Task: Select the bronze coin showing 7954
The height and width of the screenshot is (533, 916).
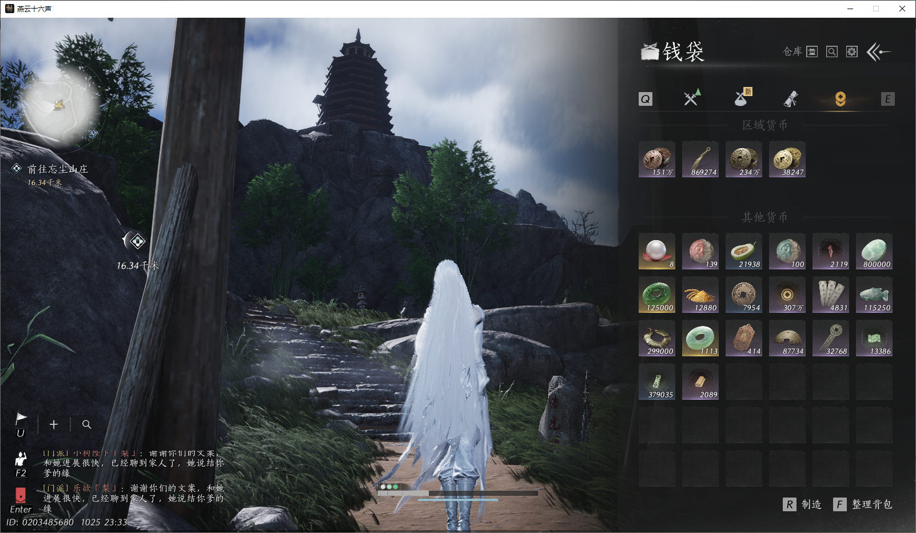Action: tap(744, 295)
